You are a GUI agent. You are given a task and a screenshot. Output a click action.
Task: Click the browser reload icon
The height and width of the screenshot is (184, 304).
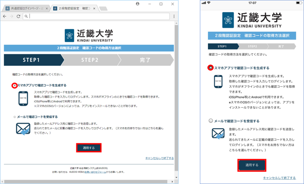[18, 16]
